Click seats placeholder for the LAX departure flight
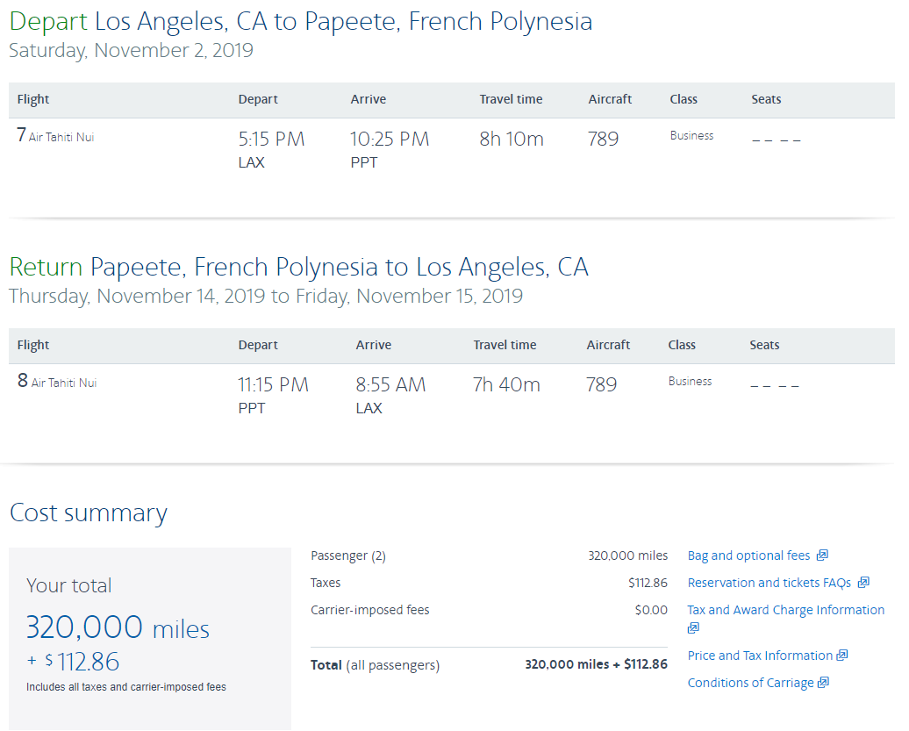The image size is (909, 731). pos(776,140)
